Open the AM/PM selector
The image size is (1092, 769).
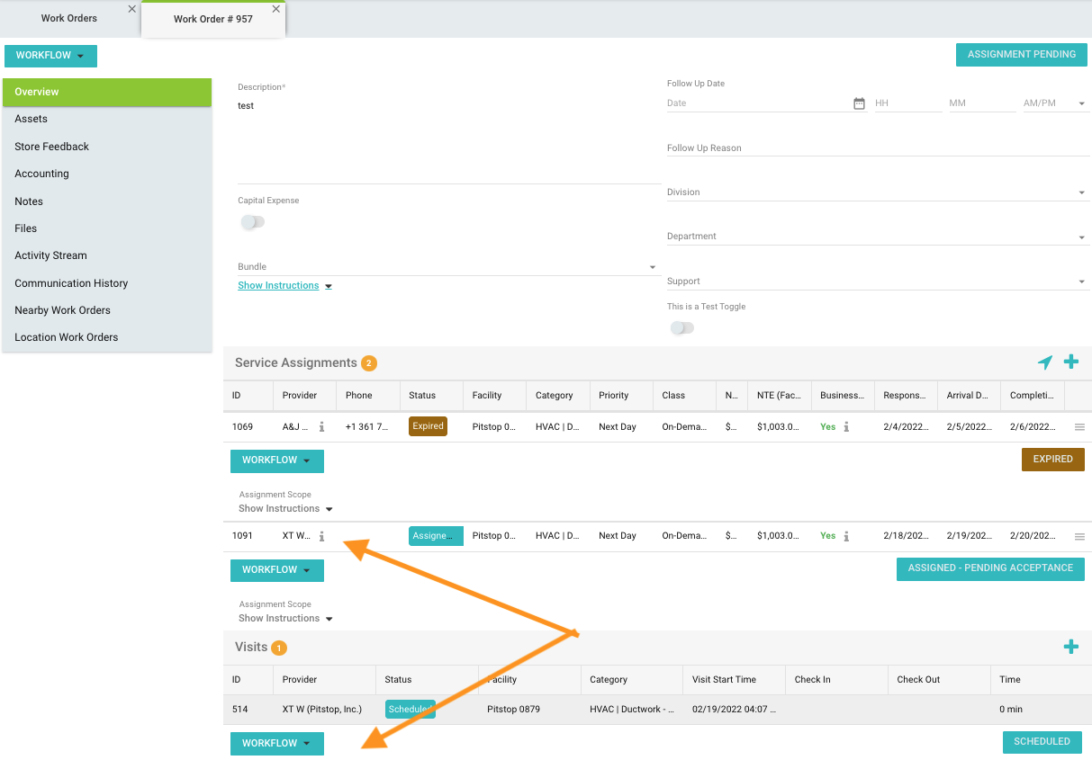tap(1055, 103)
